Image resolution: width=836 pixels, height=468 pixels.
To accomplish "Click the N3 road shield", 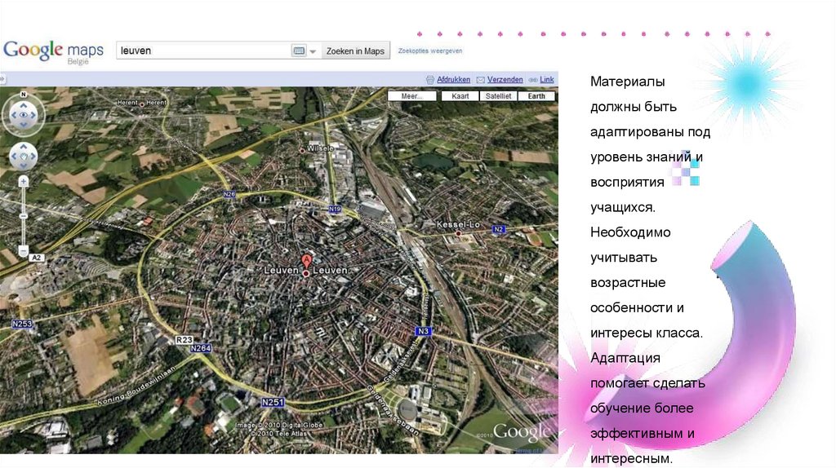I will [x=423, y=331].
